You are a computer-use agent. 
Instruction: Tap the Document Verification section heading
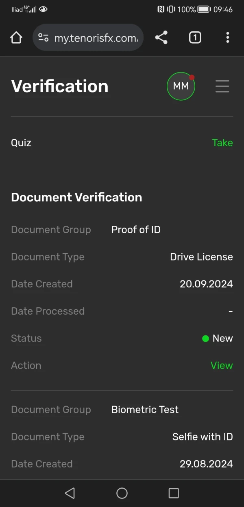point(76,197)
